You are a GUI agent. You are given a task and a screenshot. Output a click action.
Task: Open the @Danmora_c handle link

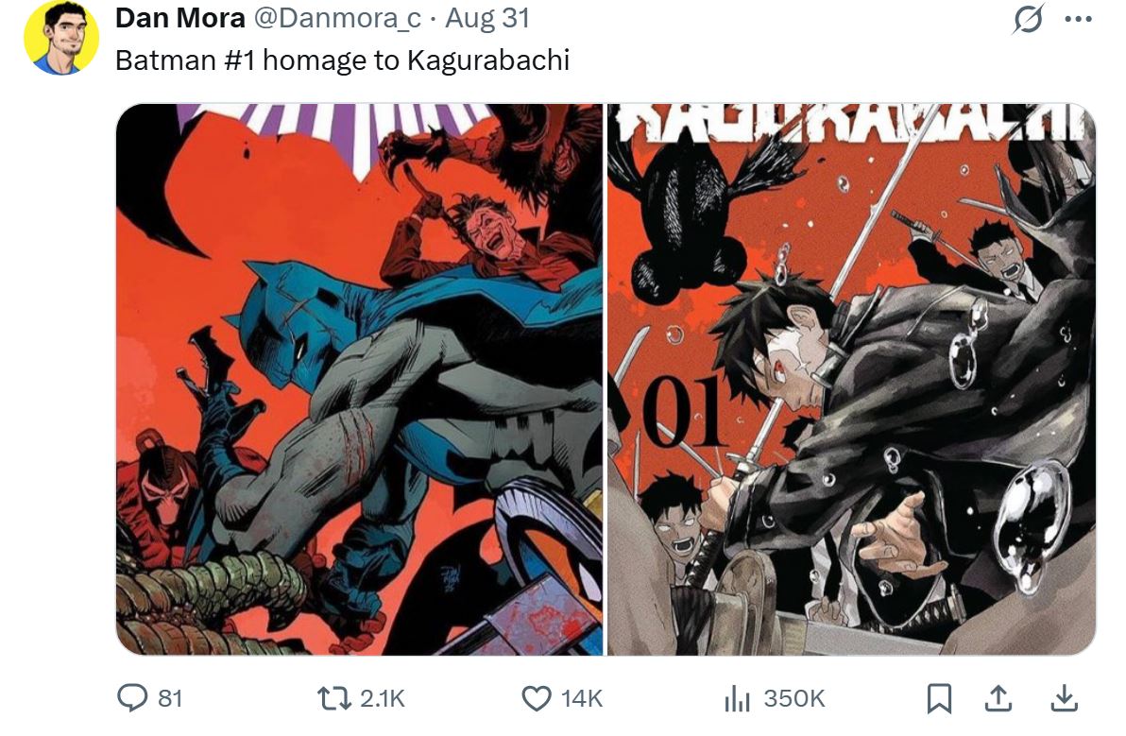(337, 18)
